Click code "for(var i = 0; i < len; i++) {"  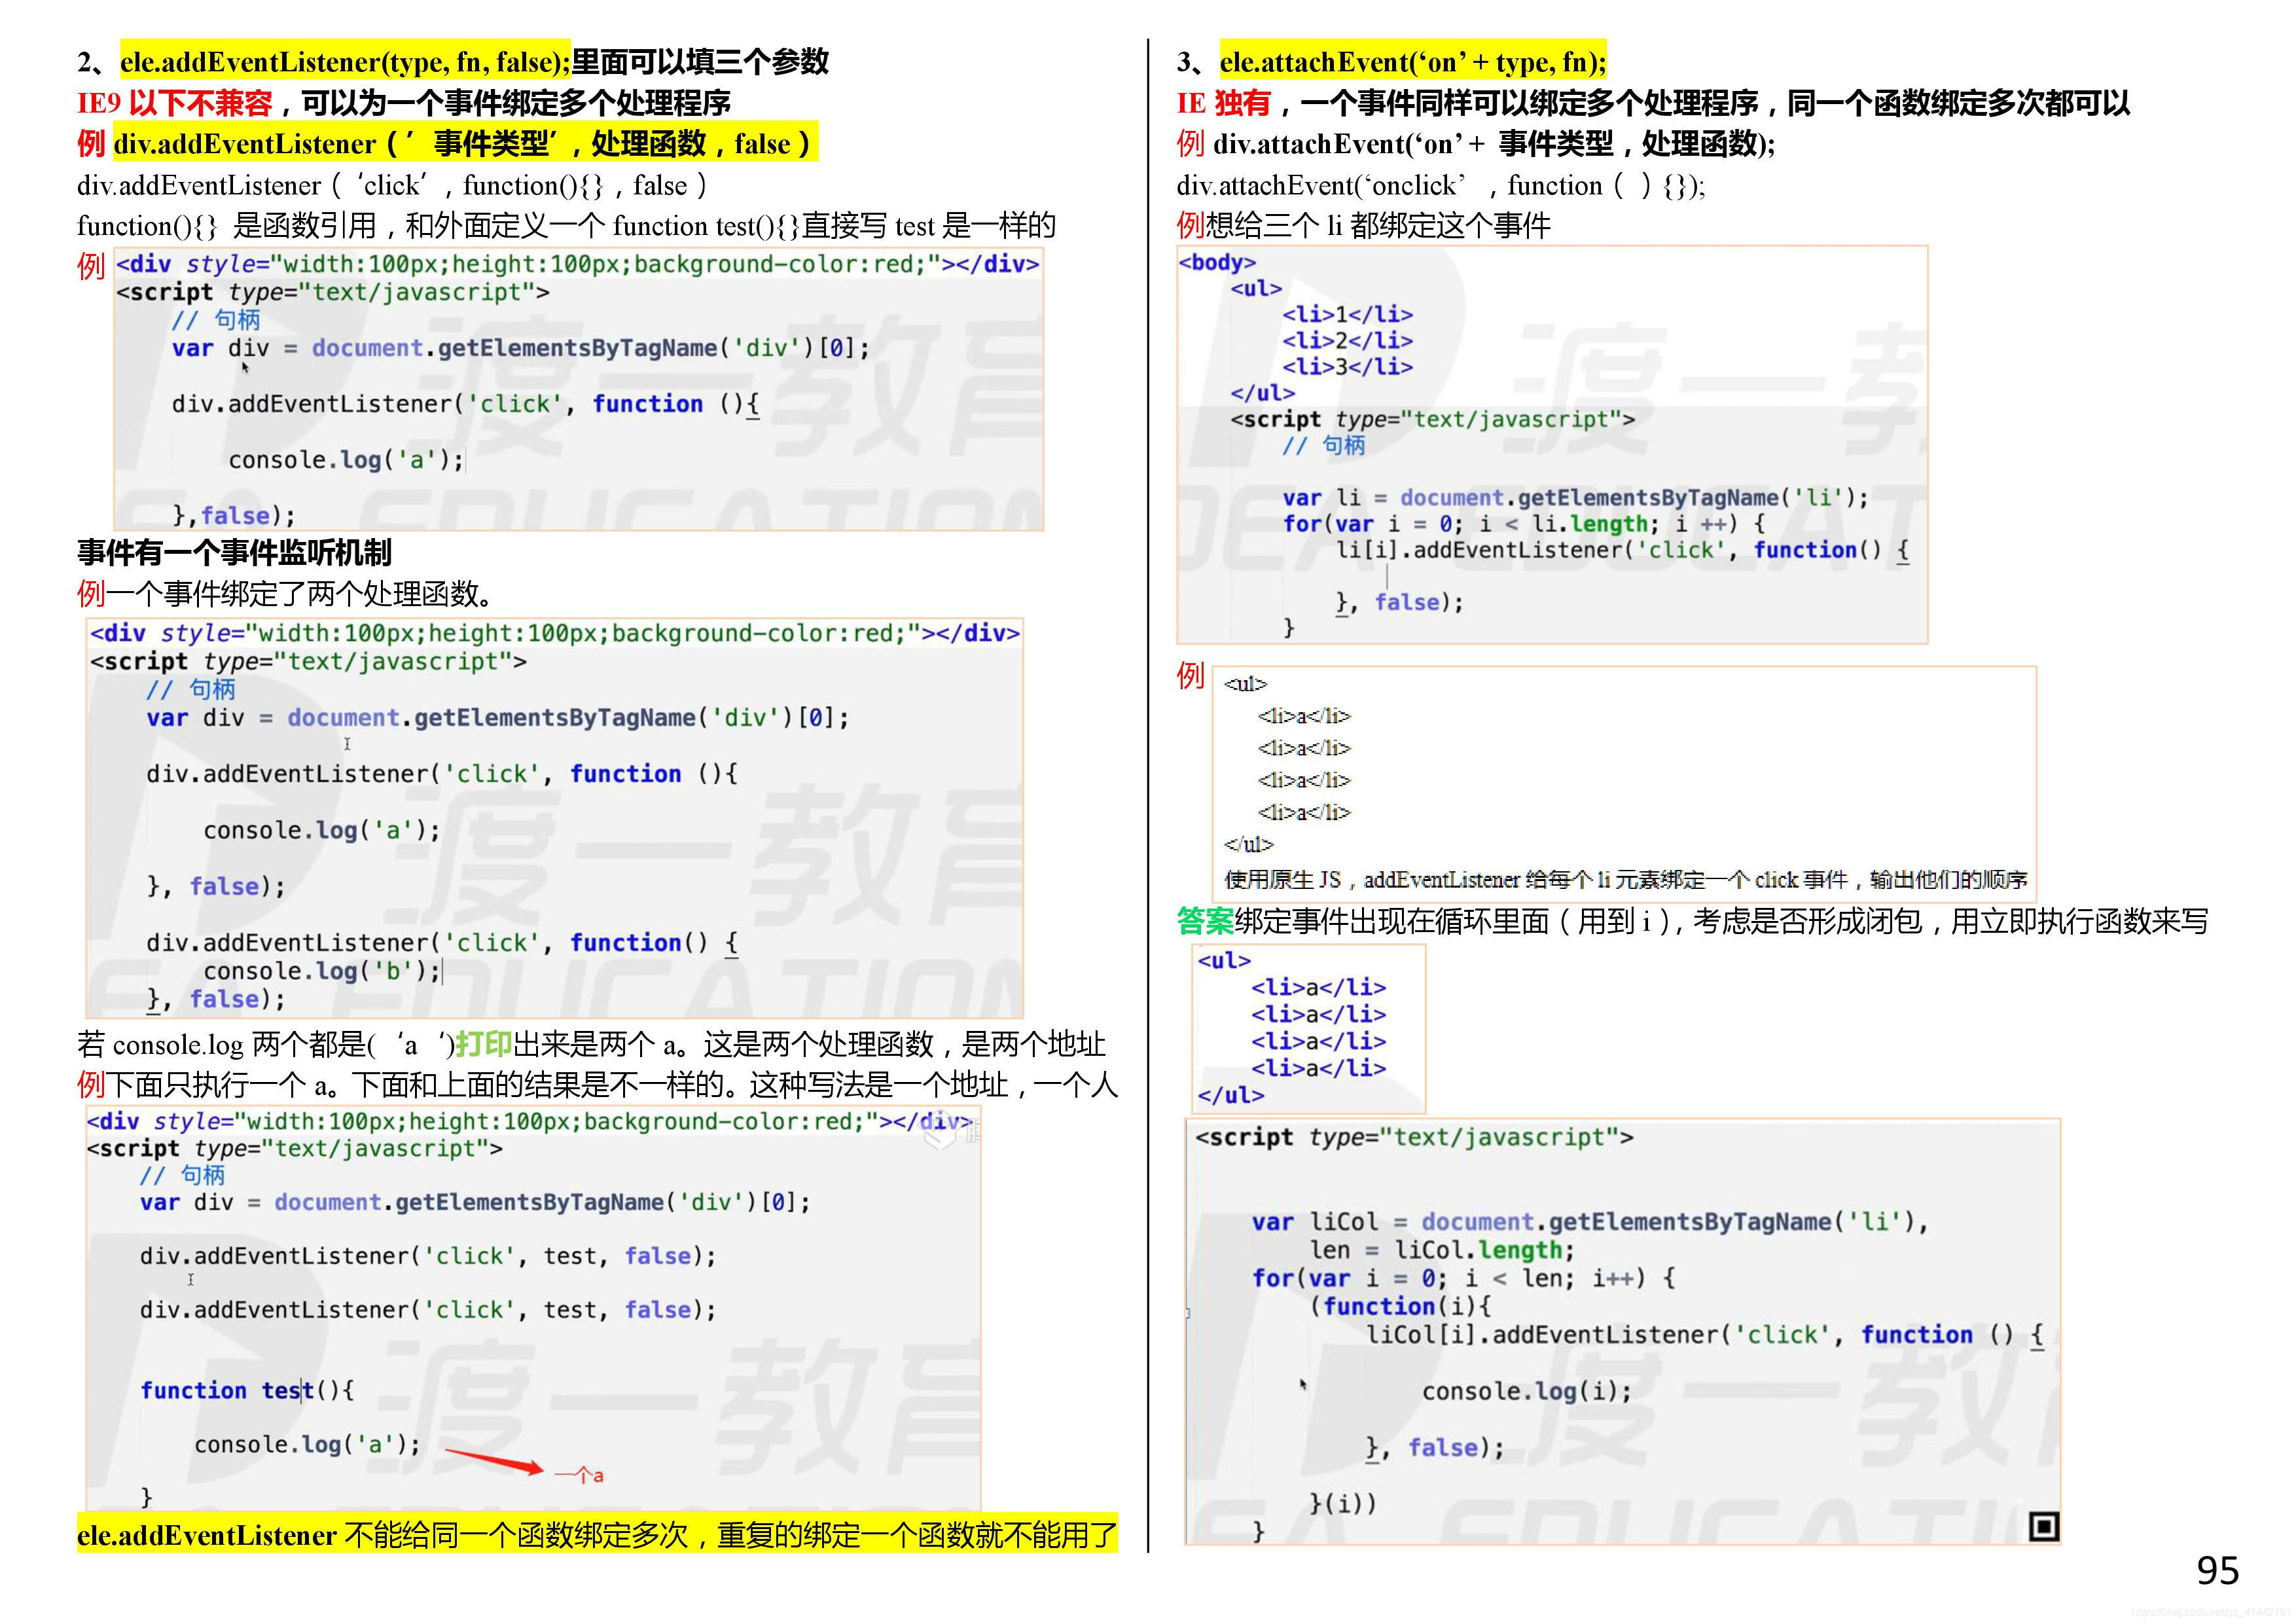(1464, 1278)
